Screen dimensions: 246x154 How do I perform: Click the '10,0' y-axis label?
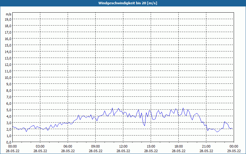tap(8, 78)
